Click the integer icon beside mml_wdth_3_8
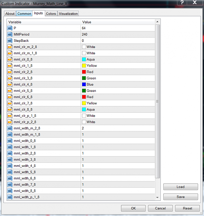The image size is (204, 216). (x=10, y=160)
